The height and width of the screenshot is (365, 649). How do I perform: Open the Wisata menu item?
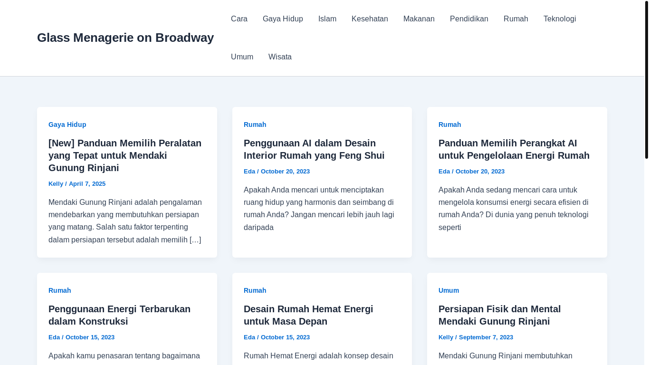pos(280,57)
